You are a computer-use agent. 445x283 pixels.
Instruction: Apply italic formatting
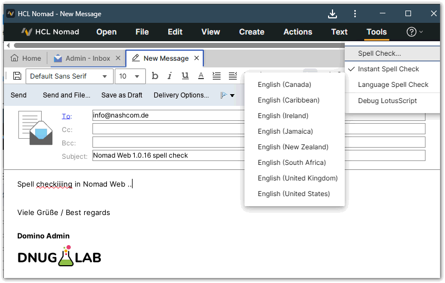pos(170,76)
